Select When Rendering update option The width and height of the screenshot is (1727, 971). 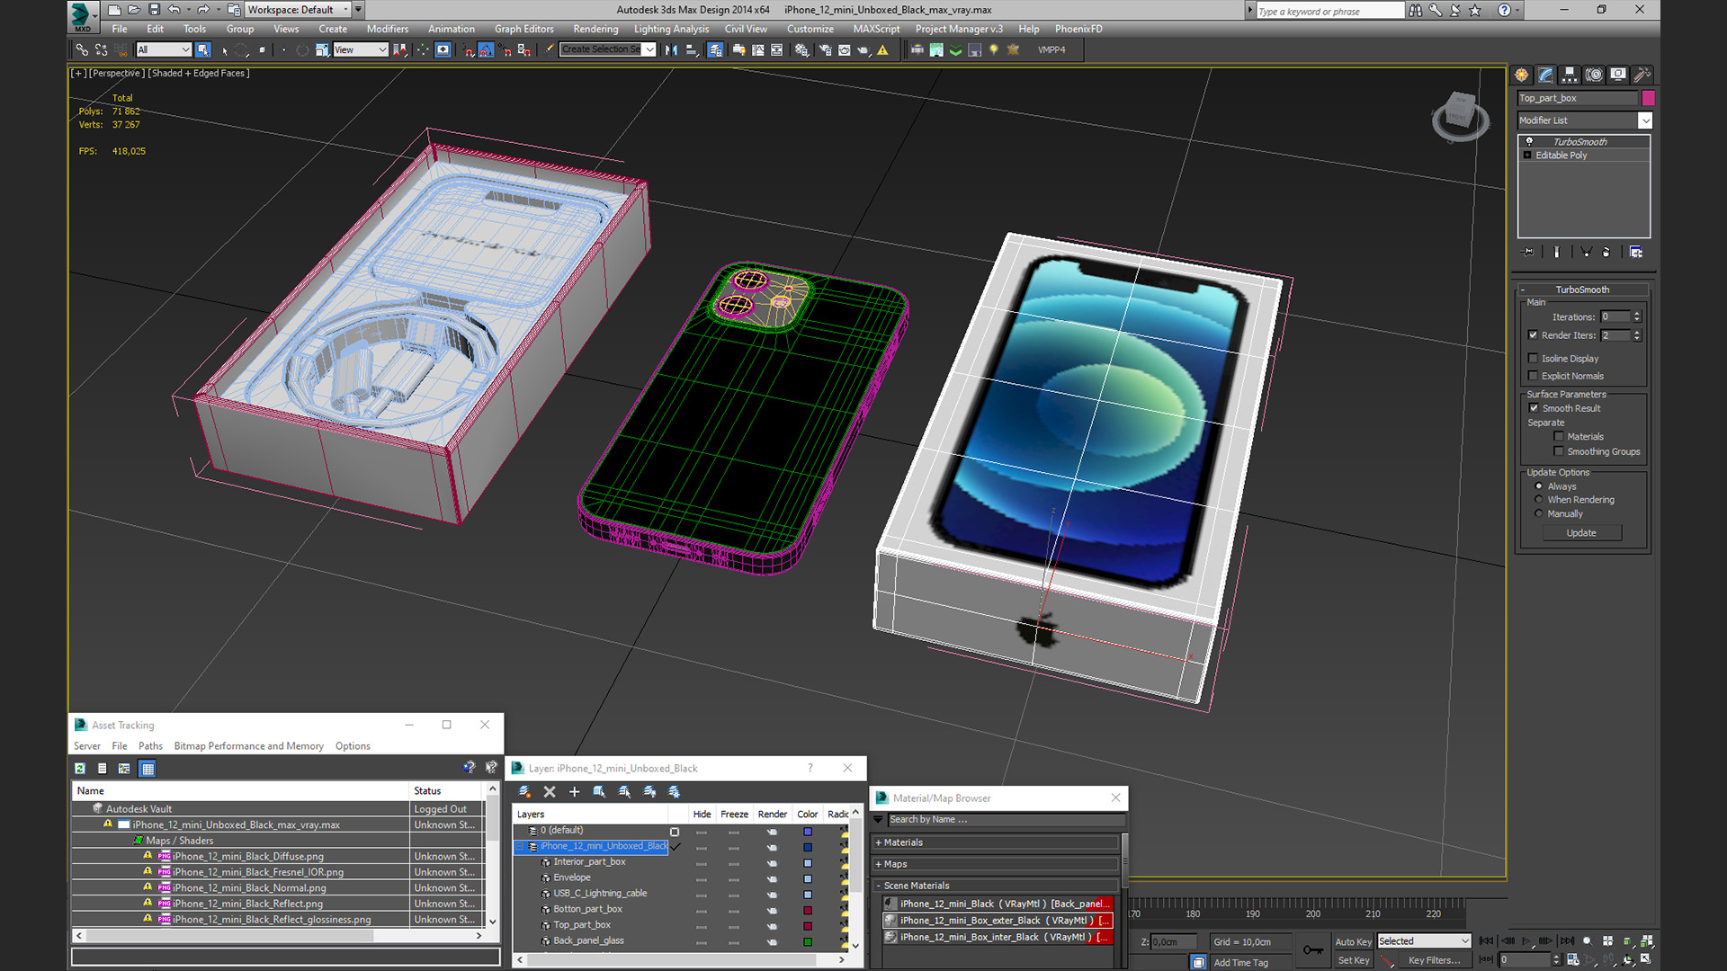pyautogui.click(x=1539, y=500)
